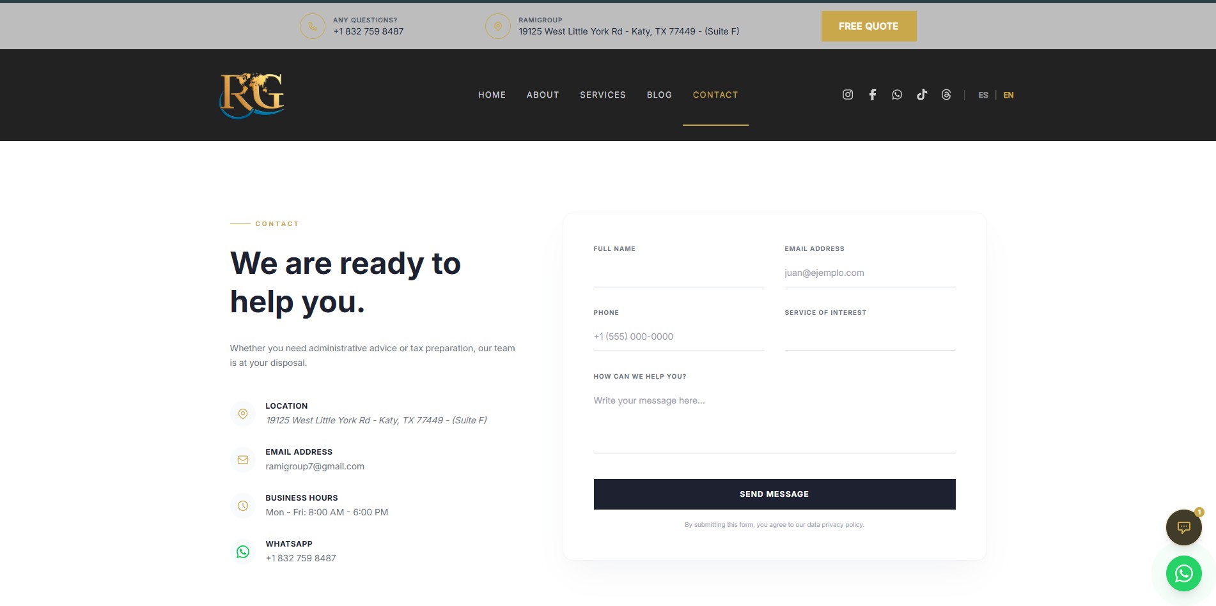This screenshot has width=1216, height=606.
Task: Click the RG logo in the header
Action: pyautogui.click(x=252, y=95)
